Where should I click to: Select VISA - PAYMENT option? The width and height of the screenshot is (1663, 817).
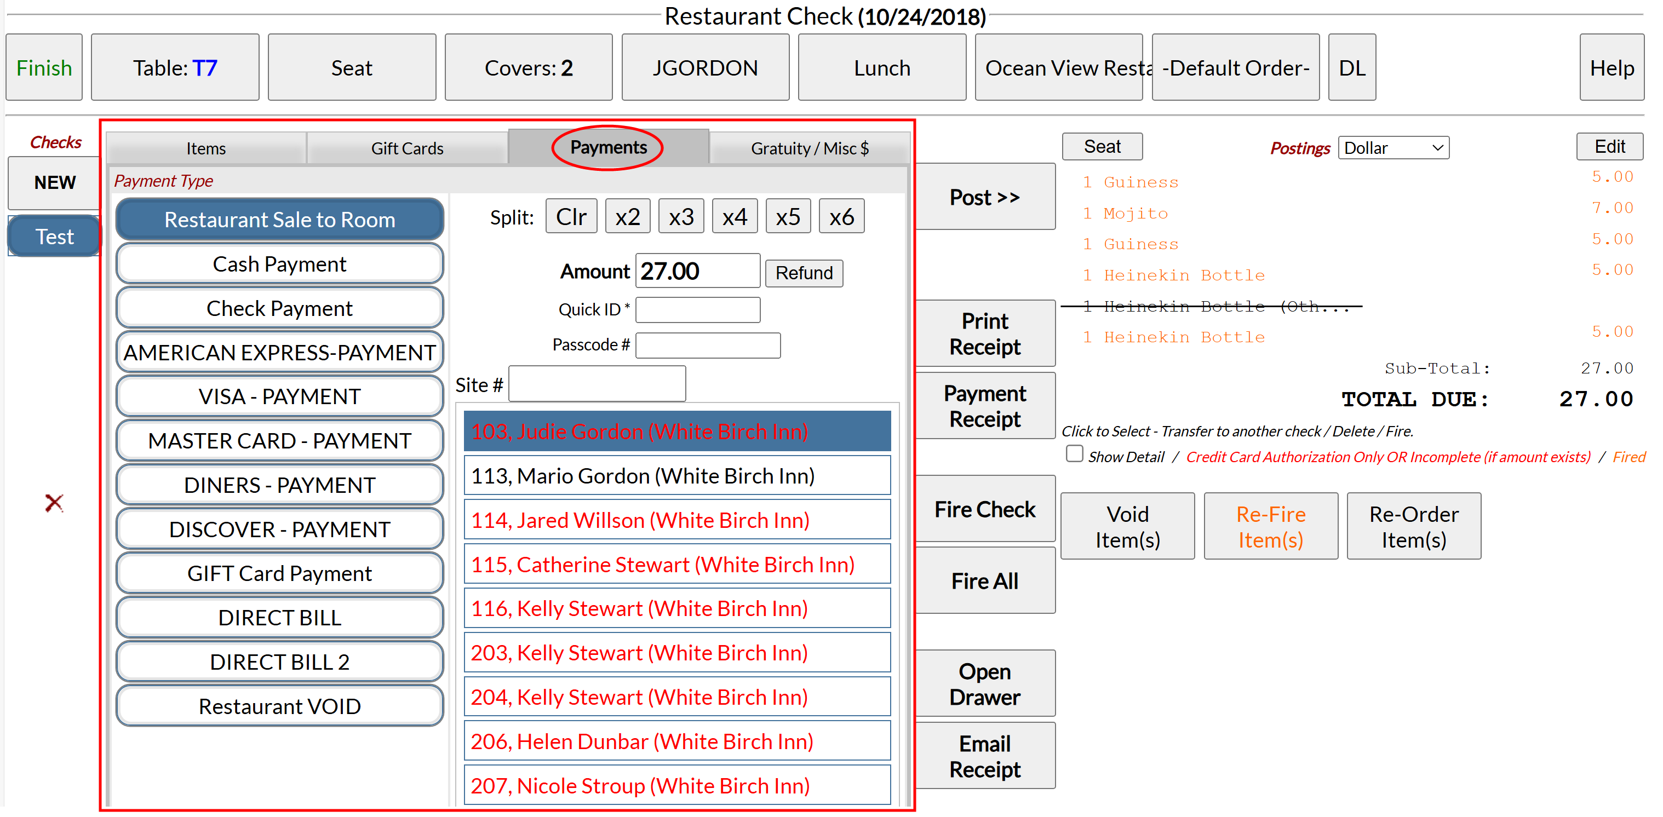279,396
